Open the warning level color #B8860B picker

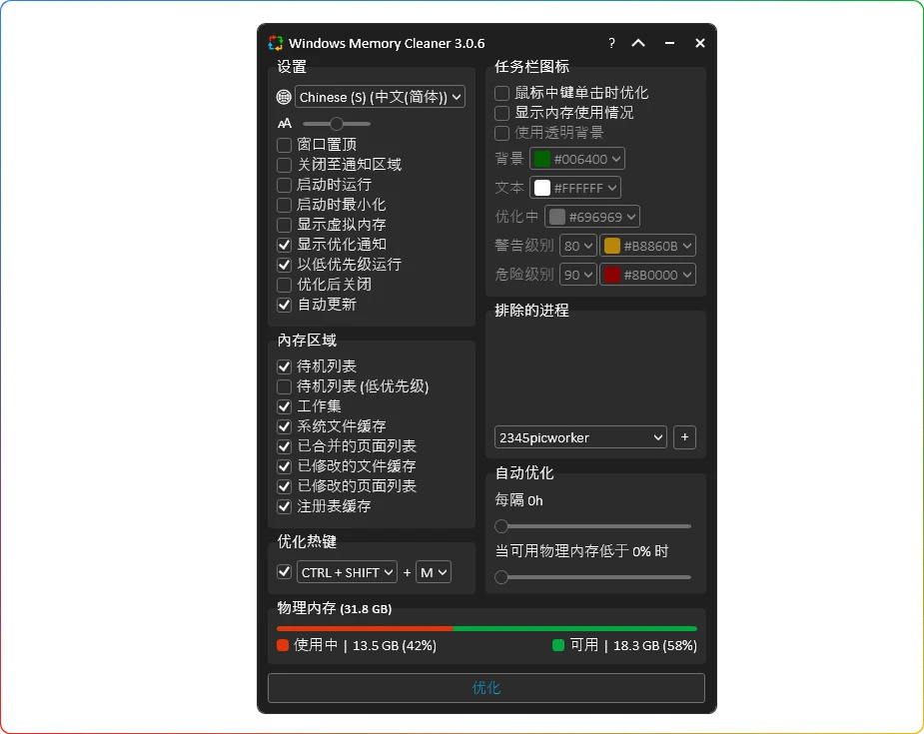pos(647,245)
